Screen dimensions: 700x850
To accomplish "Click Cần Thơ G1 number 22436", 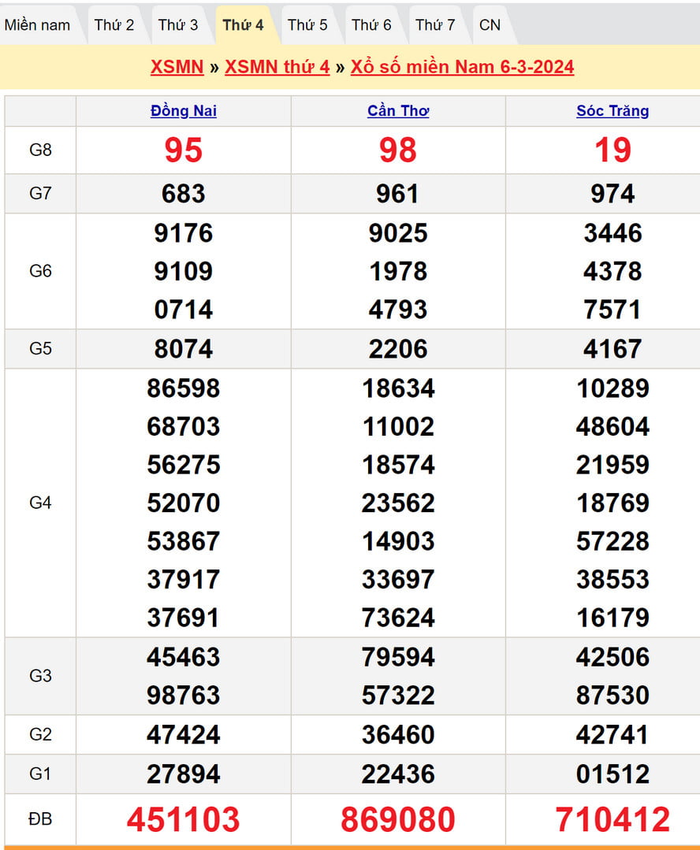I will pos(398,774).
